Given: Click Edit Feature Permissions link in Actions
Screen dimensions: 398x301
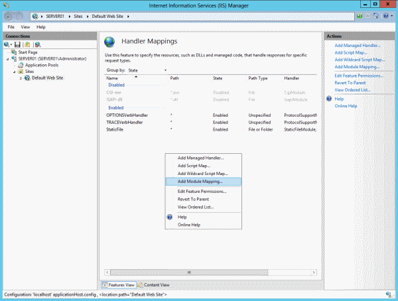Looking at the screenshot, I should coord(359,76).
